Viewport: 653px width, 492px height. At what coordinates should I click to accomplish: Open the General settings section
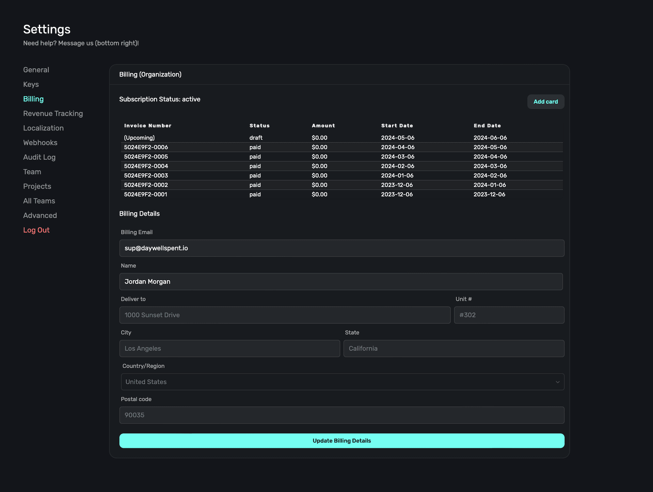tap(36, 70)
